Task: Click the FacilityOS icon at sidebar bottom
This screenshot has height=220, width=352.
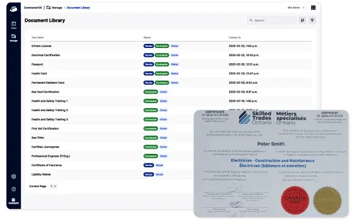Action: click(x=13, y=201)
